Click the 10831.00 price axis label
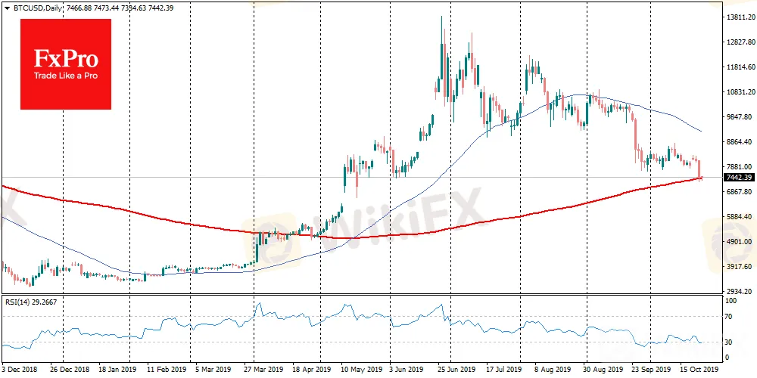This screenshot has width=757, height=378. [x=740, y=91]
